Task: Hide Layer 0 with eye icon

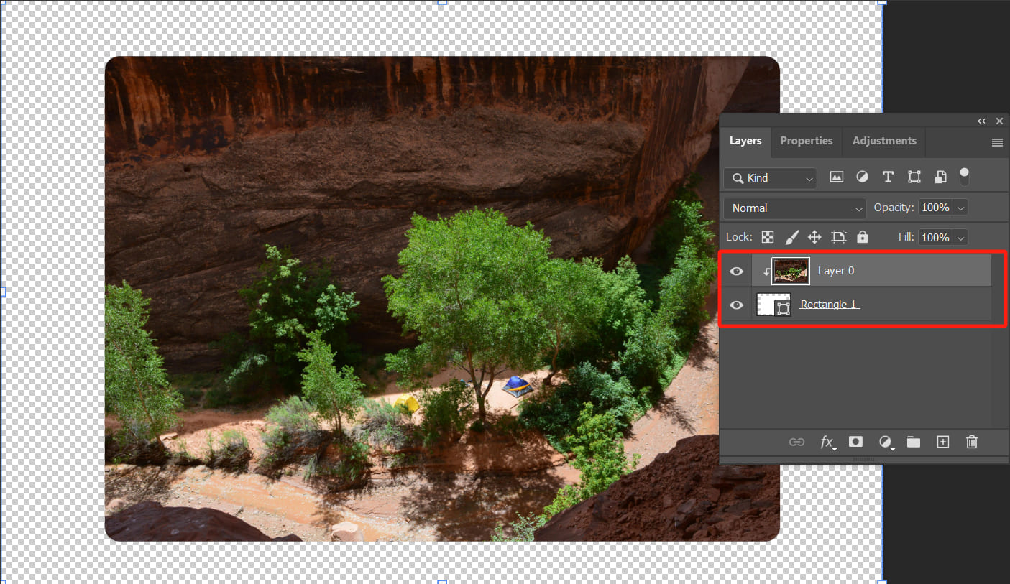Action: [x=736, y=271]
